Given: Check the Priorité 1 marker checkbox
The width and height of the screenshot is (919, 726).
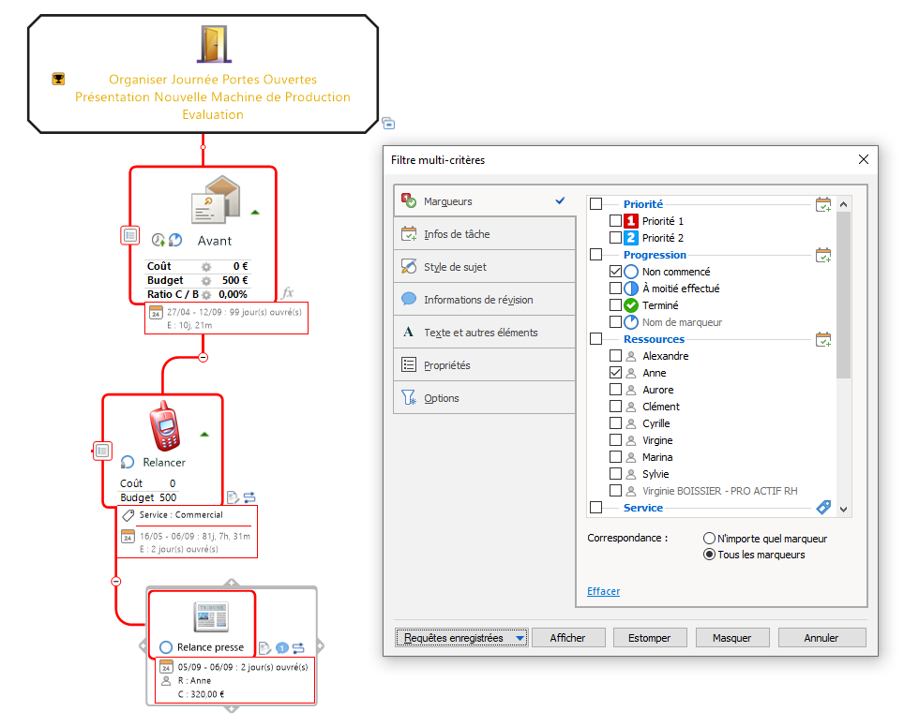Looking at the screenshot, I should click(x=615, y=221).
